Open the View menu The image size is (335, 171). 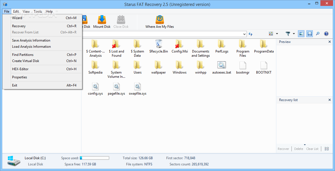(x=26, y=12)
